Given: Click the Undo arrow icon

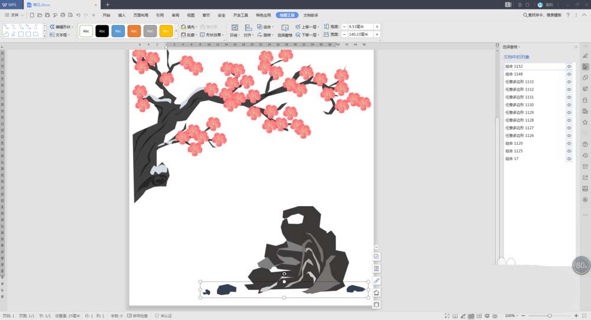Looking at the screenshot, I should pos(78,15).
